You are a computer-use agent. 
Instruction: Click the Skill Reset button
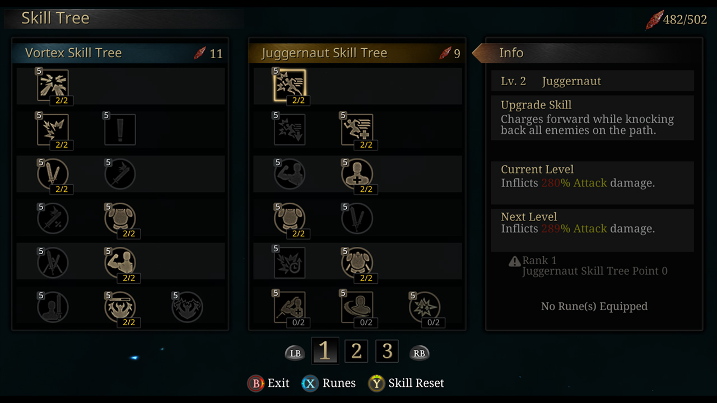point(407,383)
